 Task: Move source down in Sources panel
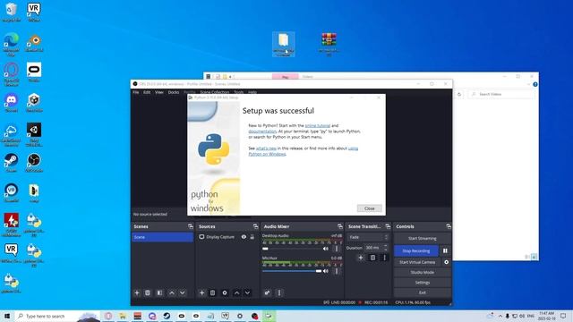[x=247, y=292]
